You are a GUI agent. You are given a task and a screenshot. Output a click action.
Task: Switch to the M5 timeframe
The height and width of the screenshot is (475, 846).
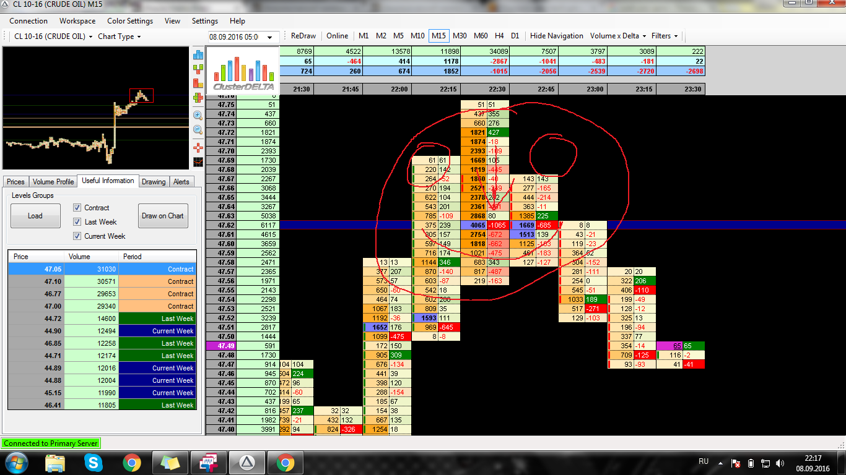click(x=398, y=36)
